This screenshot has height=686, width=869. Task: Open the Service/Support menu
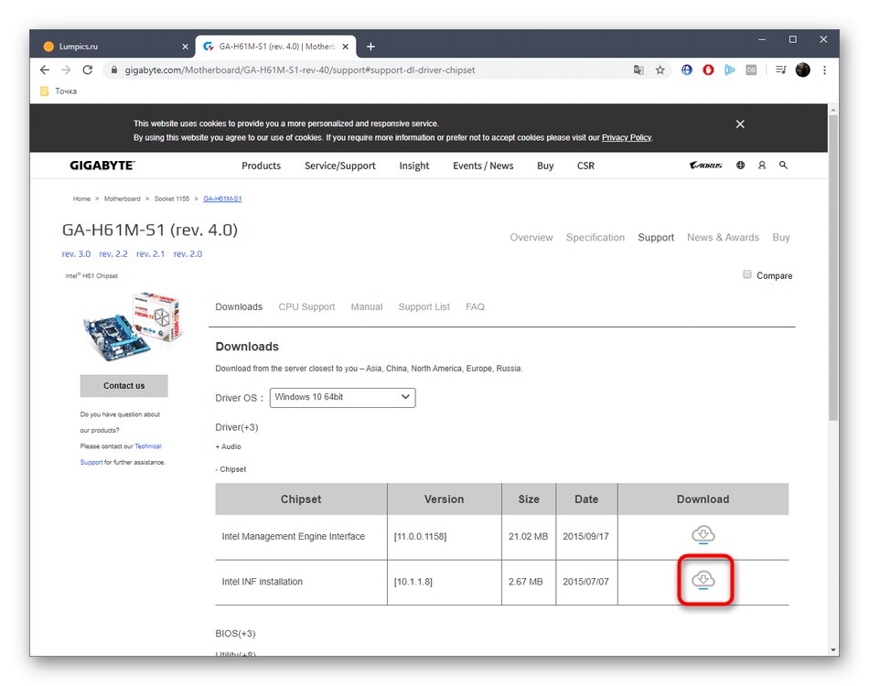click(x=339, y=166)
